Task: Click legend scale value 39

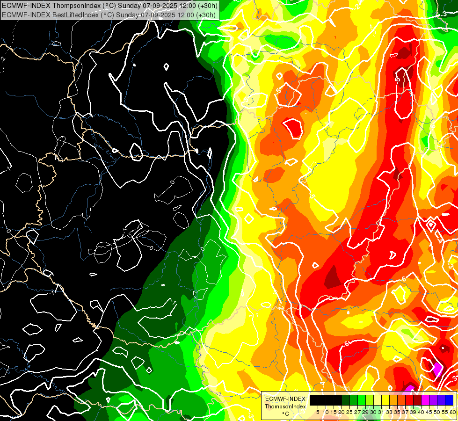Action: pyautogui.click(x=413, y=412)
